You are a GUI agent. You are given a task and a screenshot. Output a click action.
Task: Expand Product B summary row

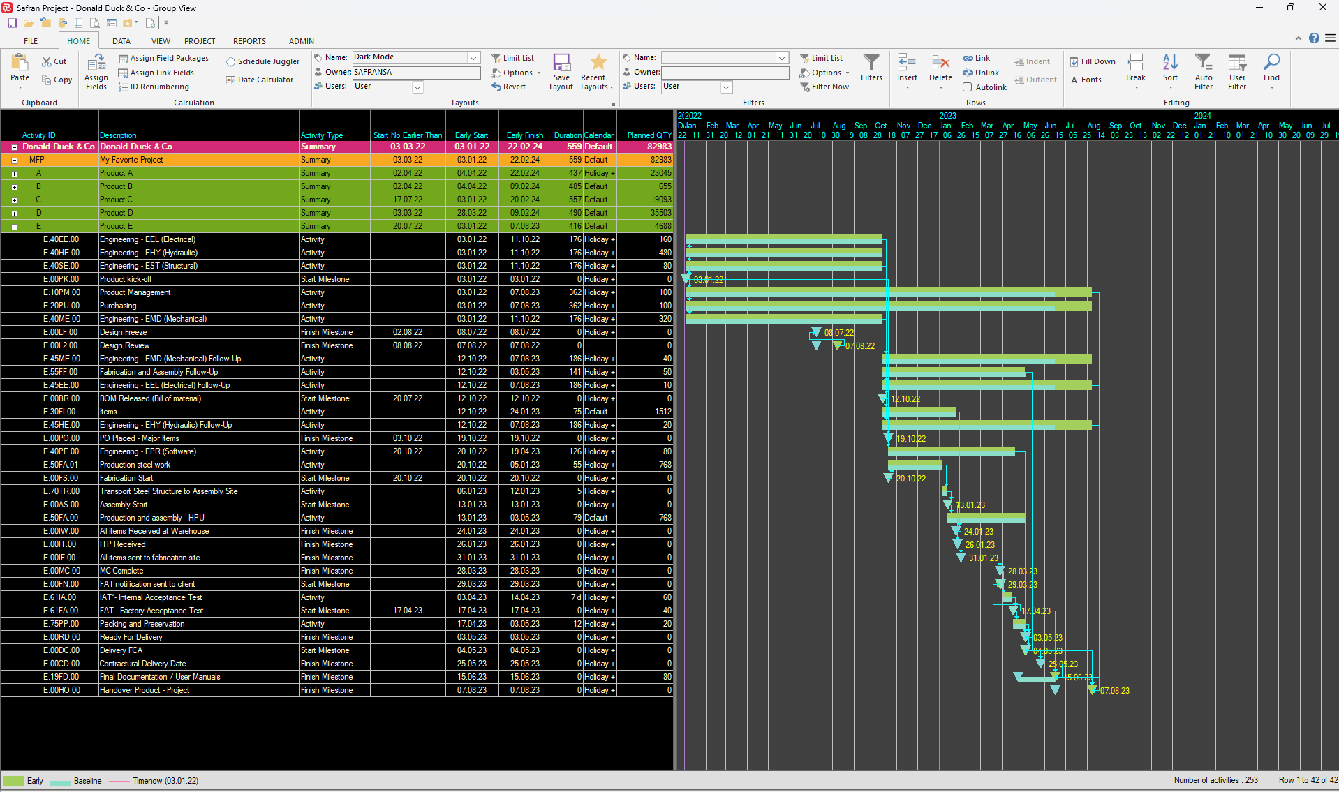(x=14, y=187)
